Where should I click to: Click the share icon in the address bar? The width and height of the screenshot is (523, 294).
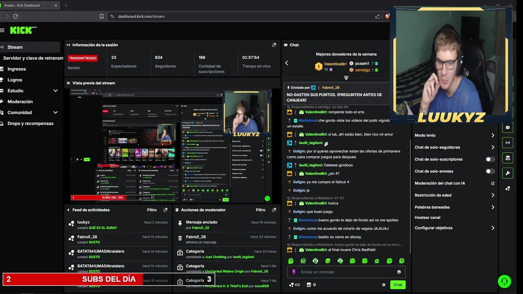pyautogui.click(x=378, y=16)
